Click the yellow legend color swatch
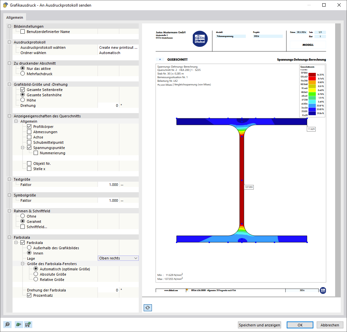The height and width of the screenshot is (332, 347). 312,90
